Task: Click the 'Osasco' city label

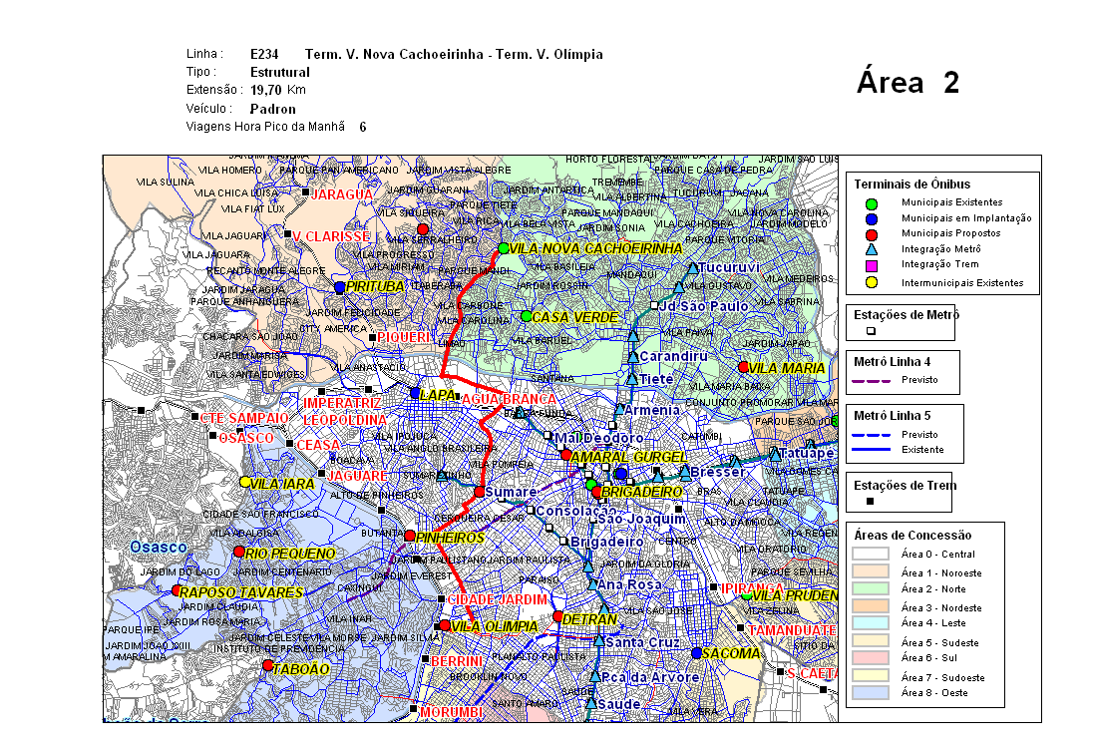Action: [159, 548]
